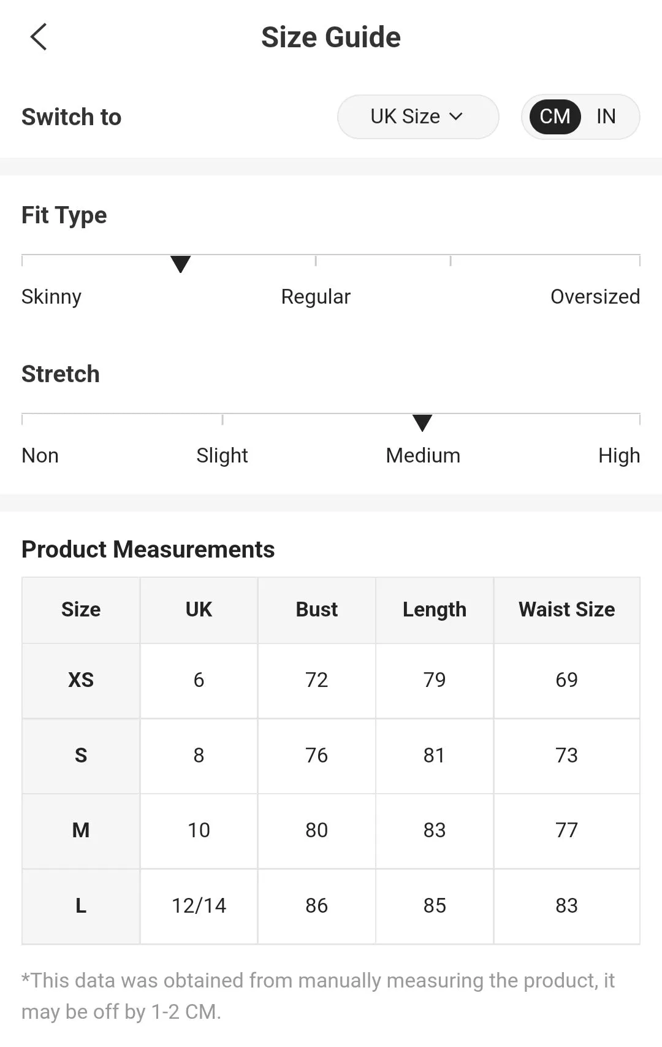Click the chevron beside UK Size
The image size is (662, 1047).
coord(455,117)
